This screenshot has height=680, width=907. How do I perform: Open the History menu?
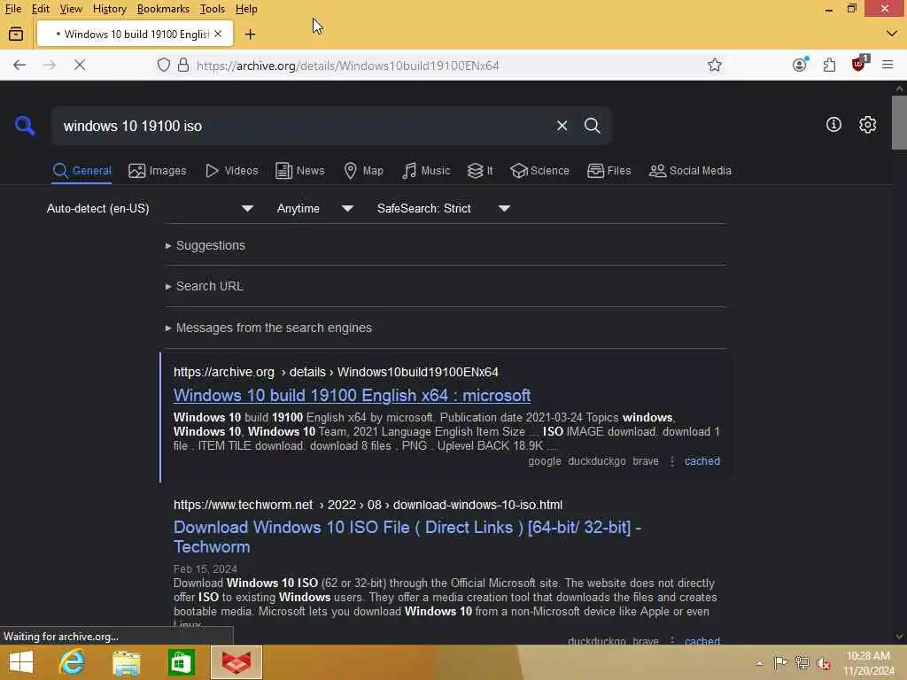click(109, 9)
